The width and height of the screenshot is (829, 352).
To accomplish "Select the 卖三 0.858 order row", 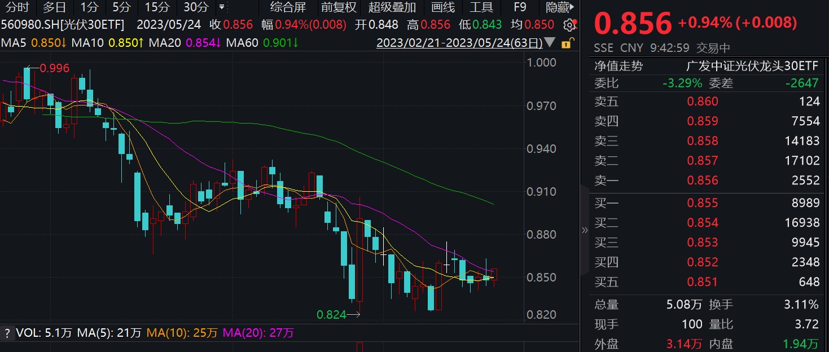I will pos(706,141).
